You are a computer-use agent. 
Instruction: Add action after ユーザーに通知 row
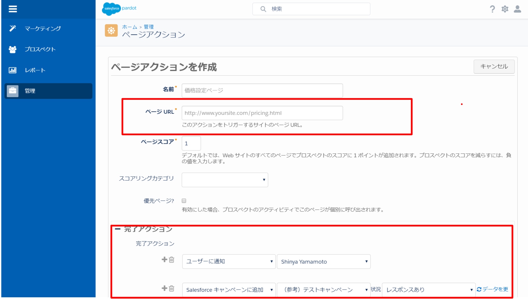coord(164,259)
